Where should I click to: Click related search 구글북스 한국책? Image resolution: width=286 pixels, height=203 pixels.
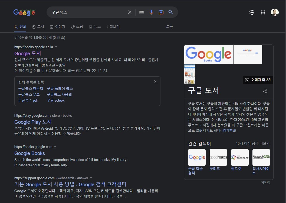point(31,89)
